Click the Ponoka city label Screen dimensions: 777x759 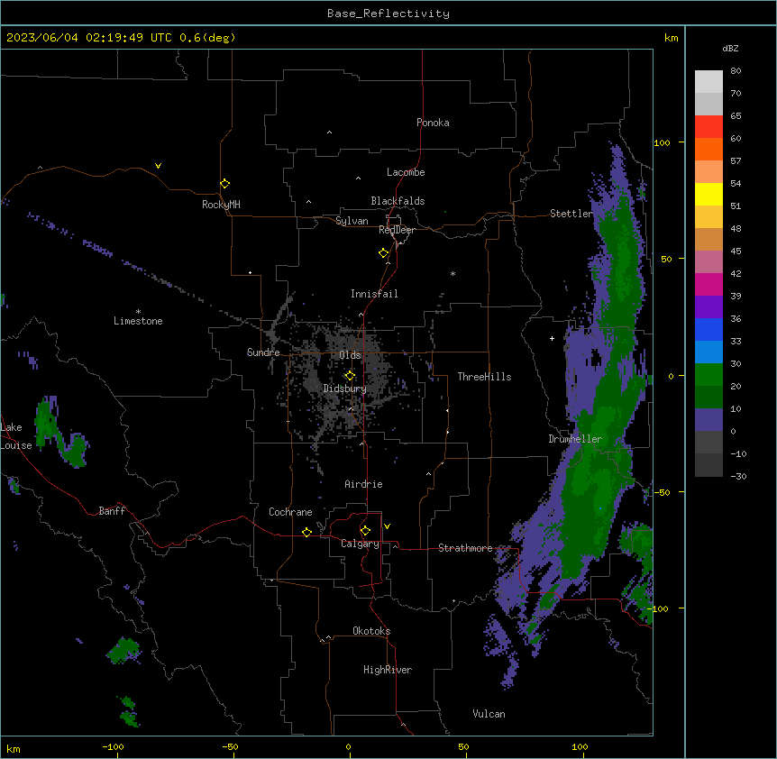coord(433,123)
